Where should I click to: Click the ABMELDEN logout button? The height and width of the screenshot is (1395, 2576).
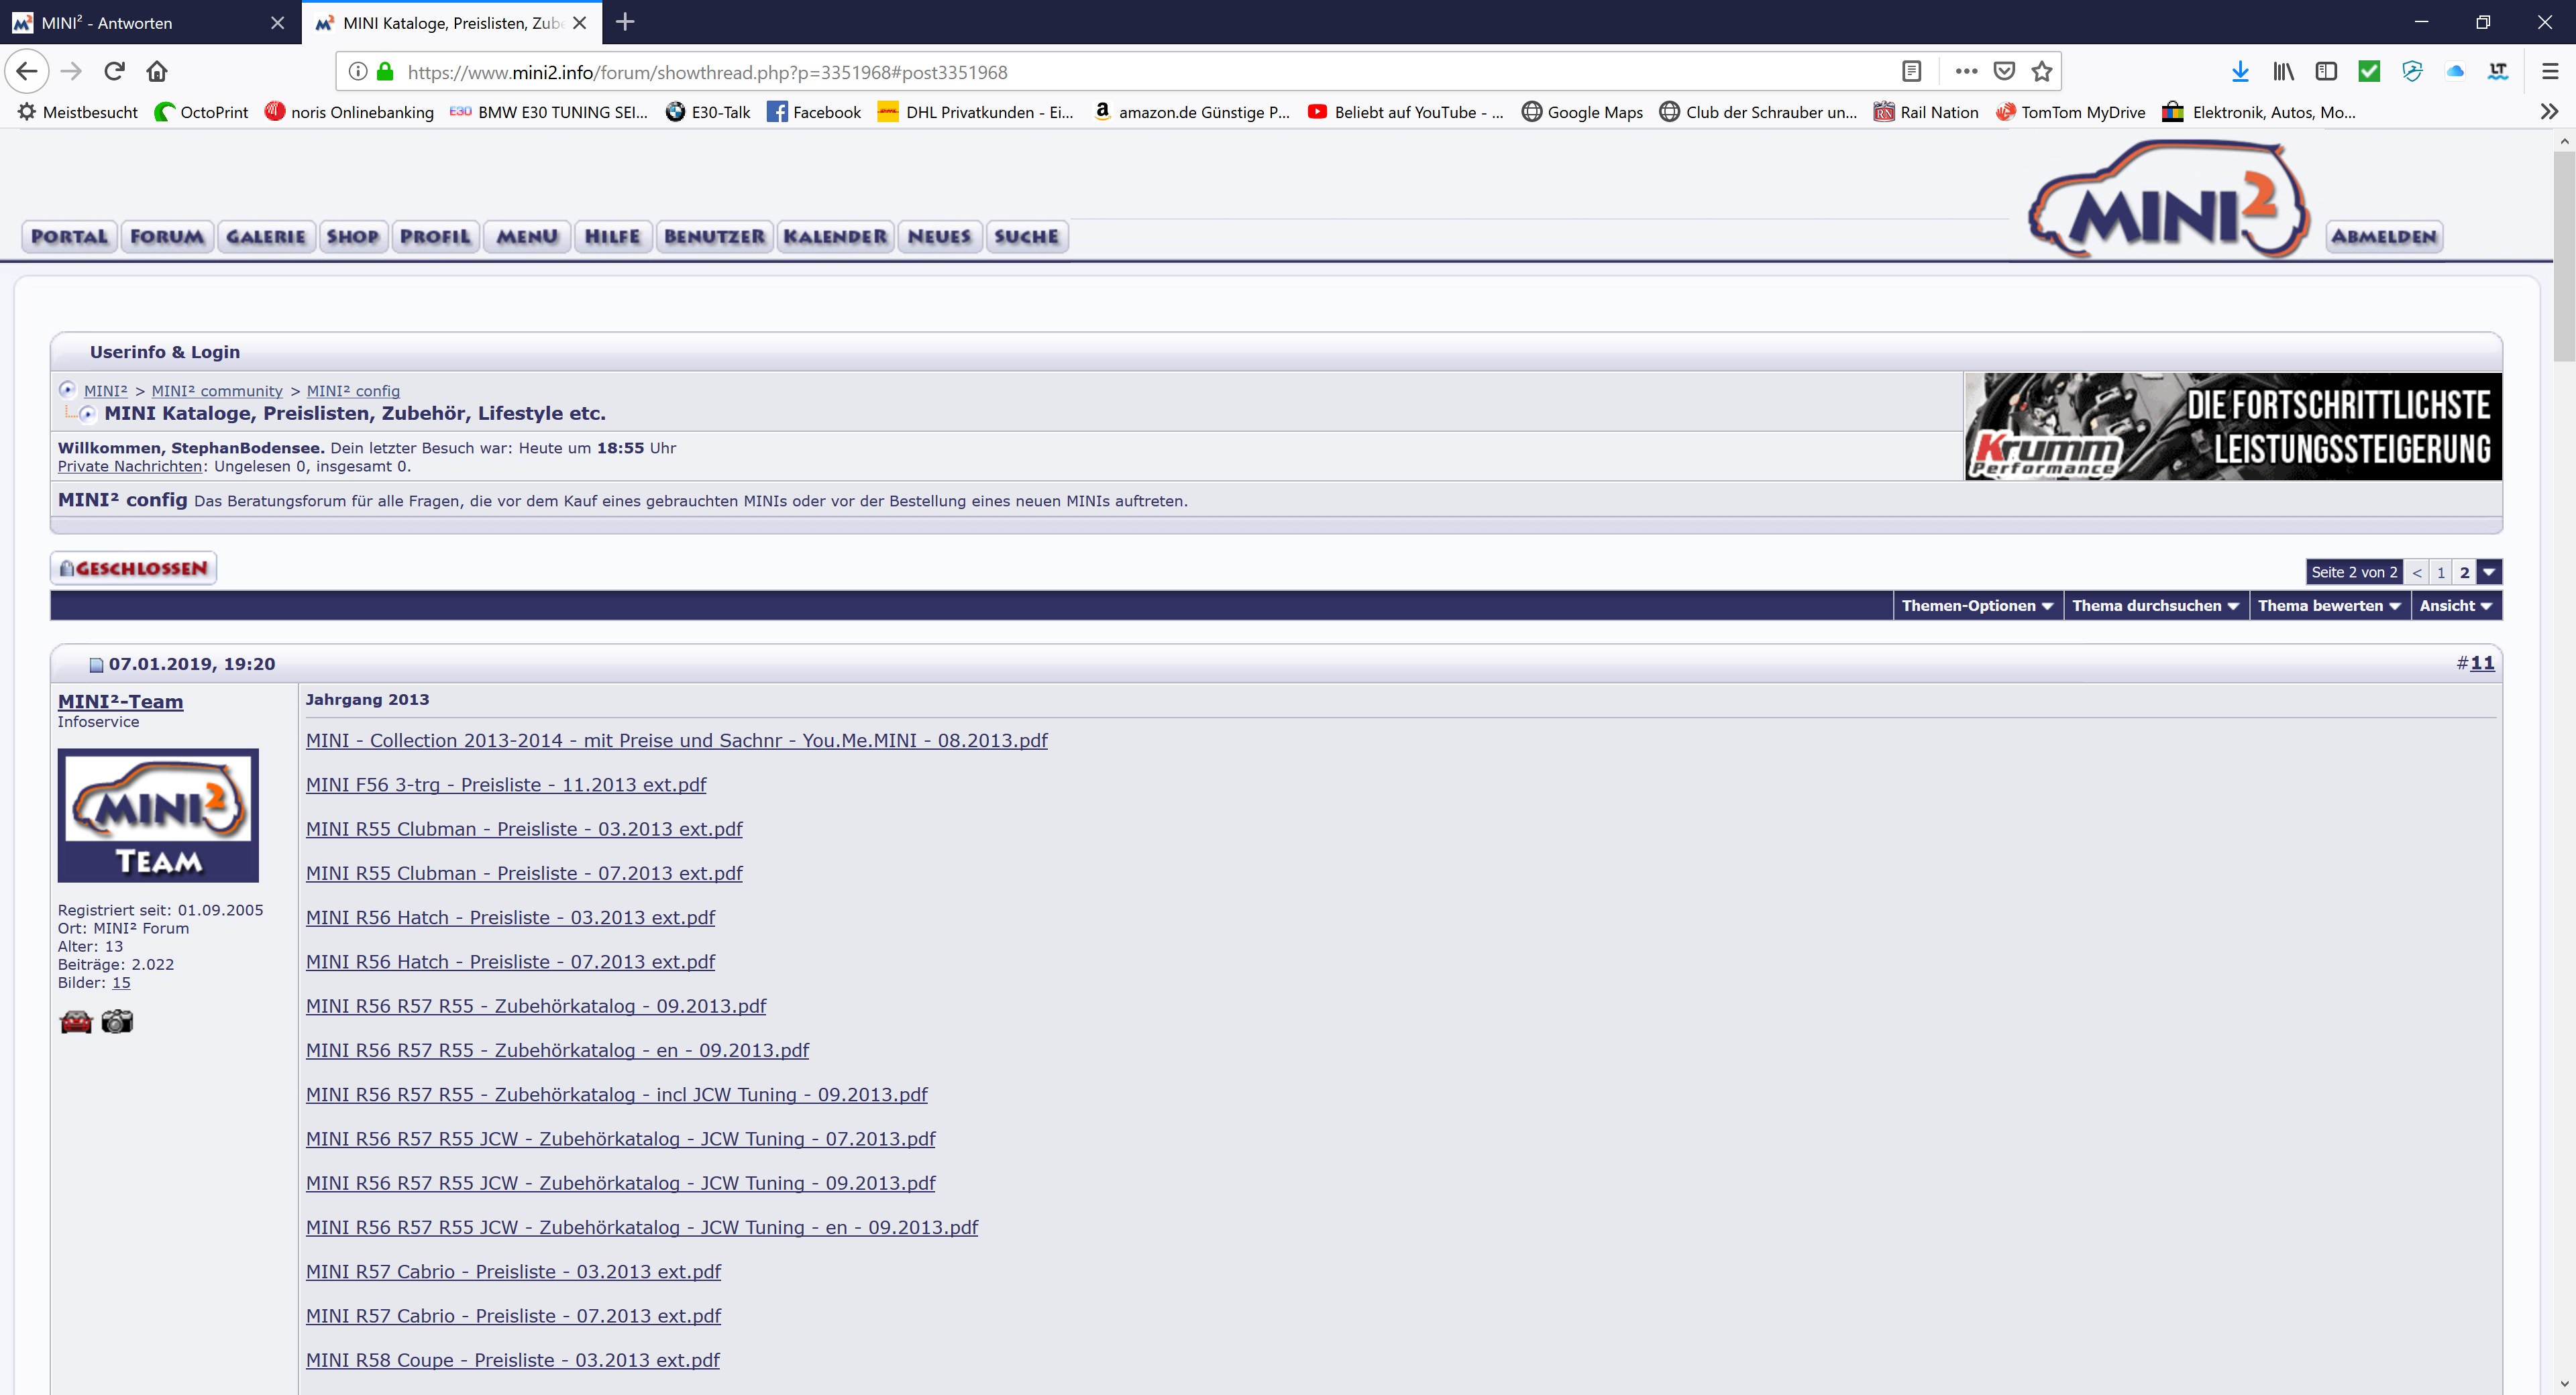[x=2383, y=237]
